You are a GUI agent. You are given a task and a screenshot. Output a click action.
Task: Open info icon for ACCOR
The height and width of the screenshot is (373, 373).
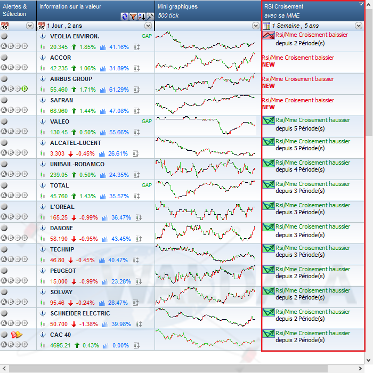click(43, 58)
